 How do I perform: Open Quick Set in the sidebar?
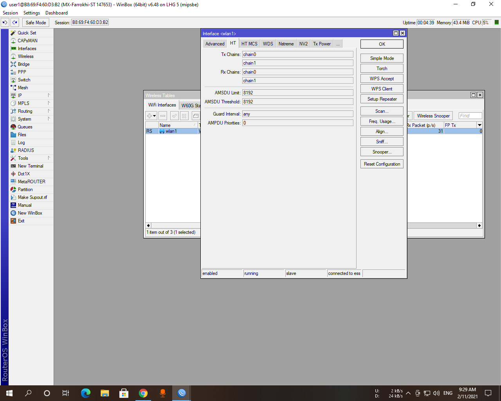coord(27,33)
